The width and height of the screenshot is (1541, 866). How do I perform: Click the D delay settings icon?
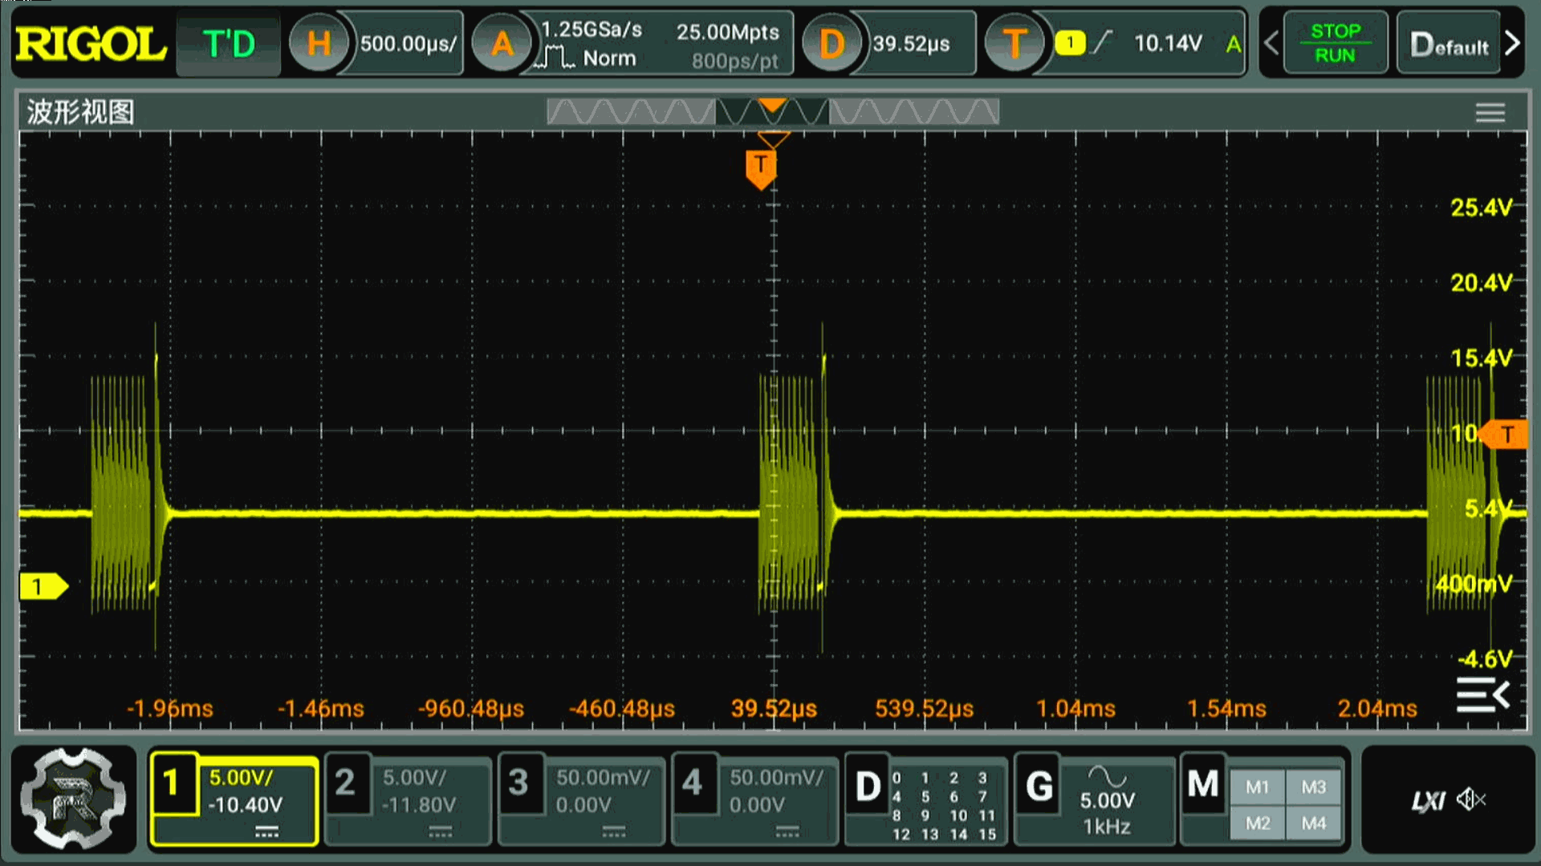click(831, 43)
